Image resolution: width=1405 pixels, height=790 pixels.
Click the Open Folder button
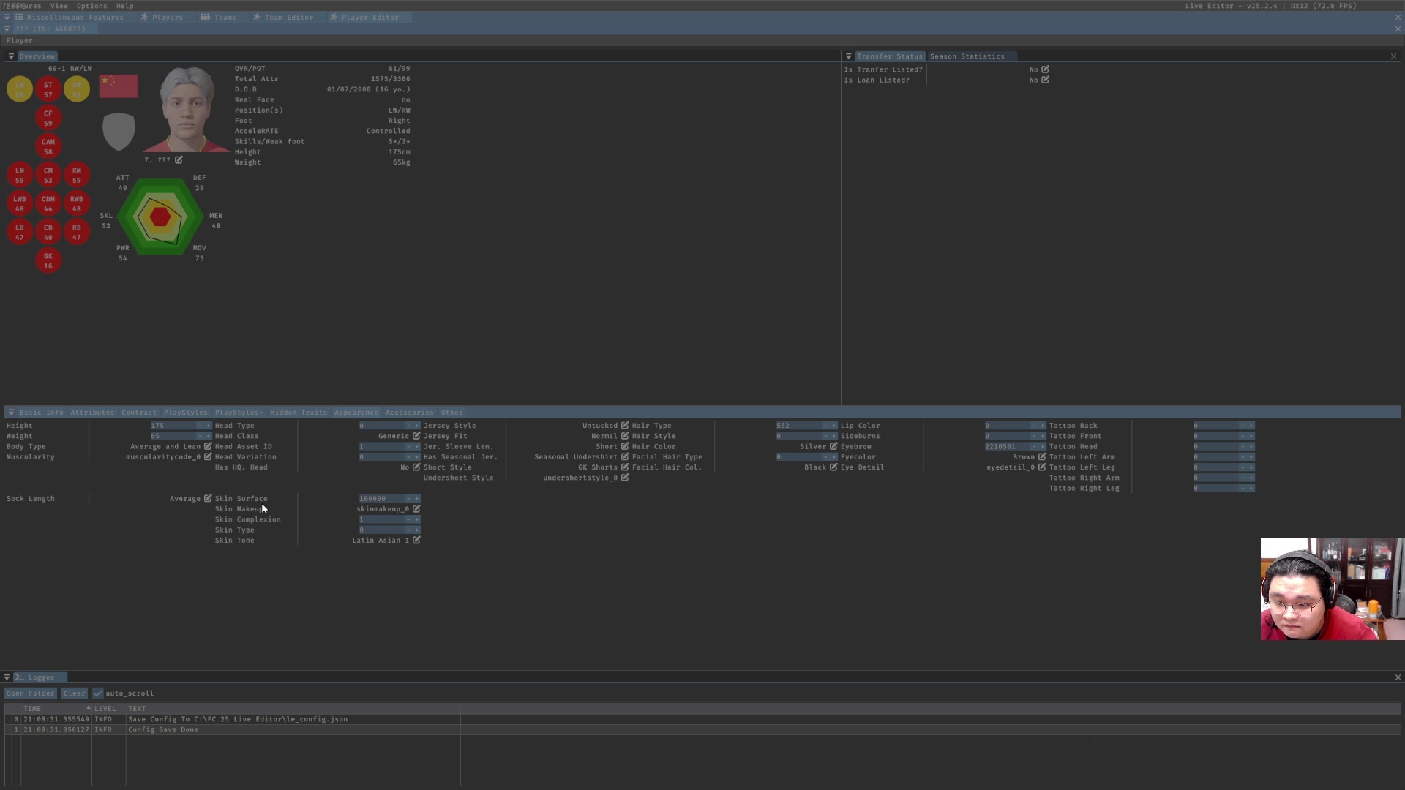pos(31,693)
